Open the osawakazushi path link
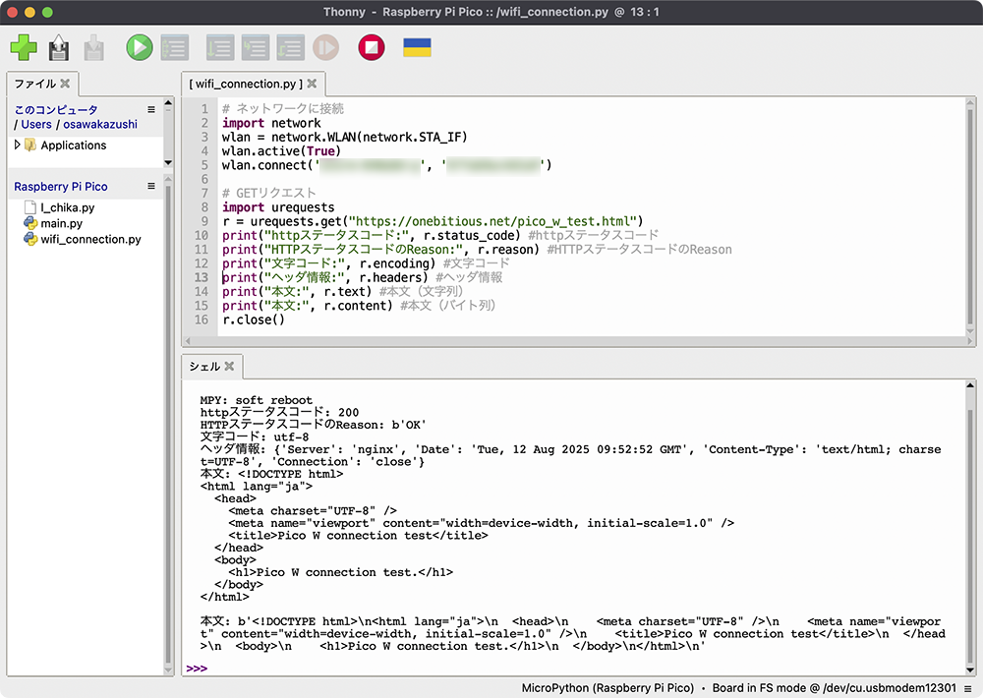 (100, 124)
